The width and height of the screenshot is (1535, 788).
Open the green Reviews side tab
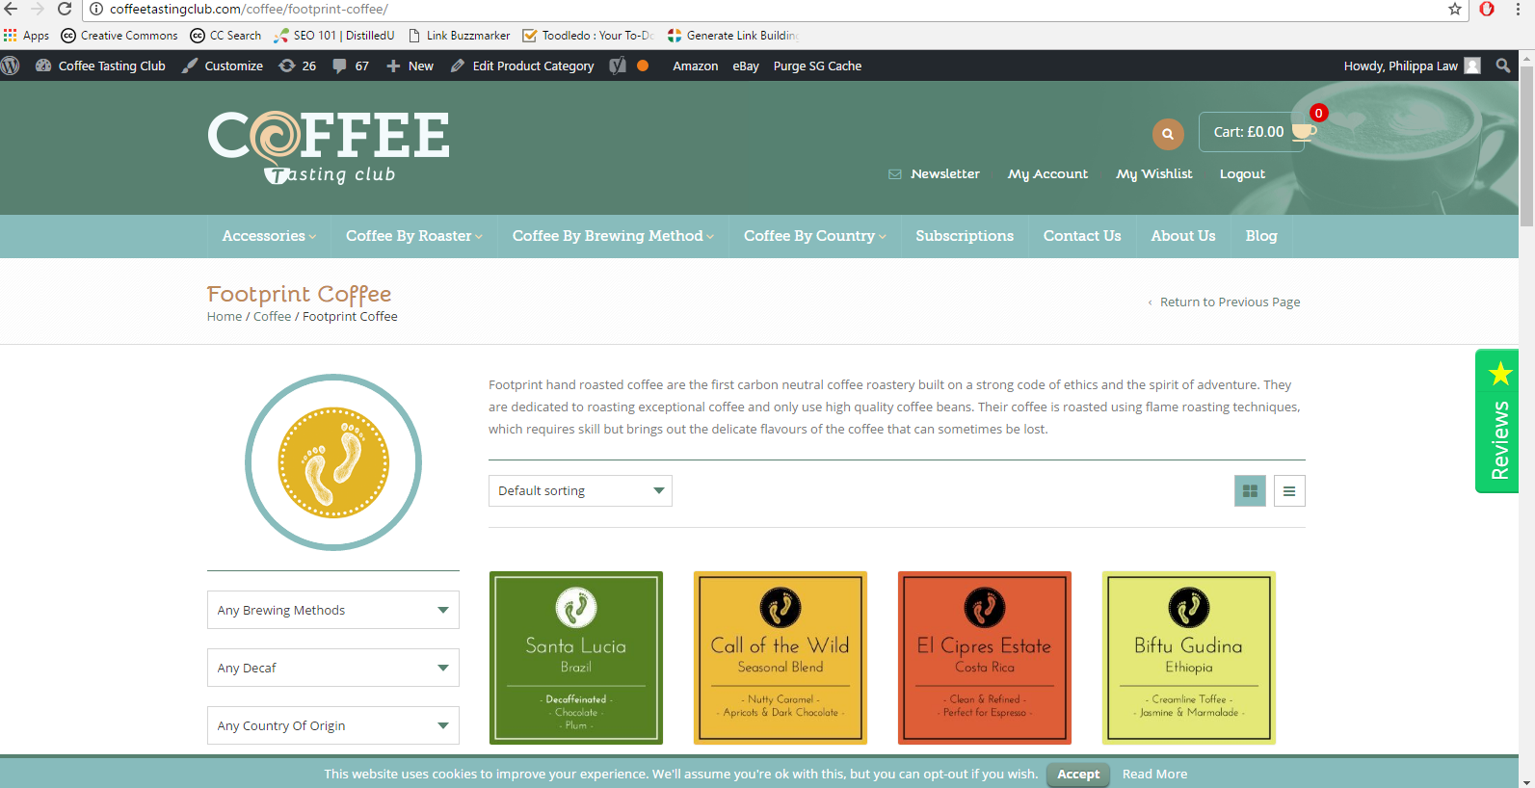(1499, 421)
